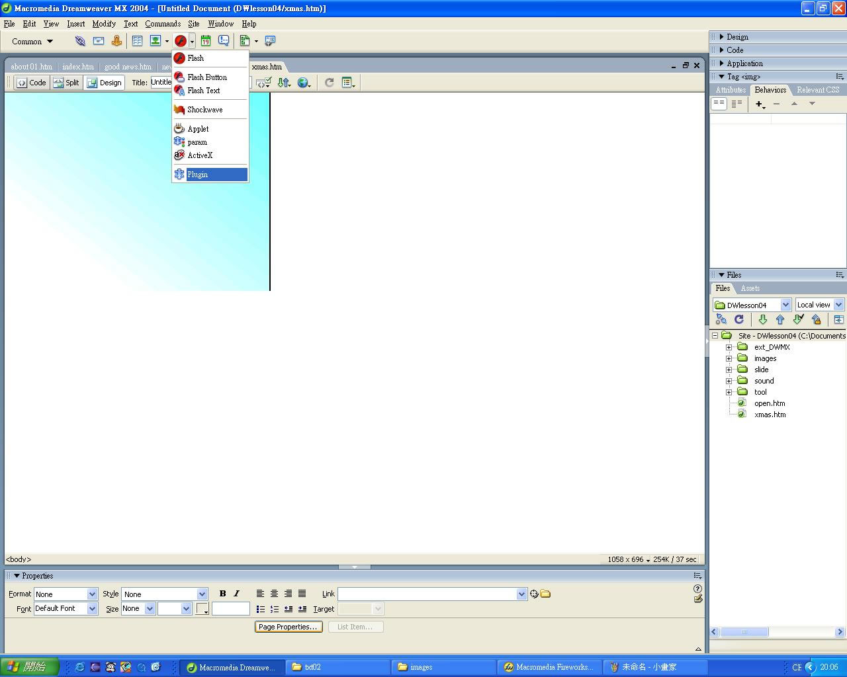Open the Windows Start button

click(30, 667)
